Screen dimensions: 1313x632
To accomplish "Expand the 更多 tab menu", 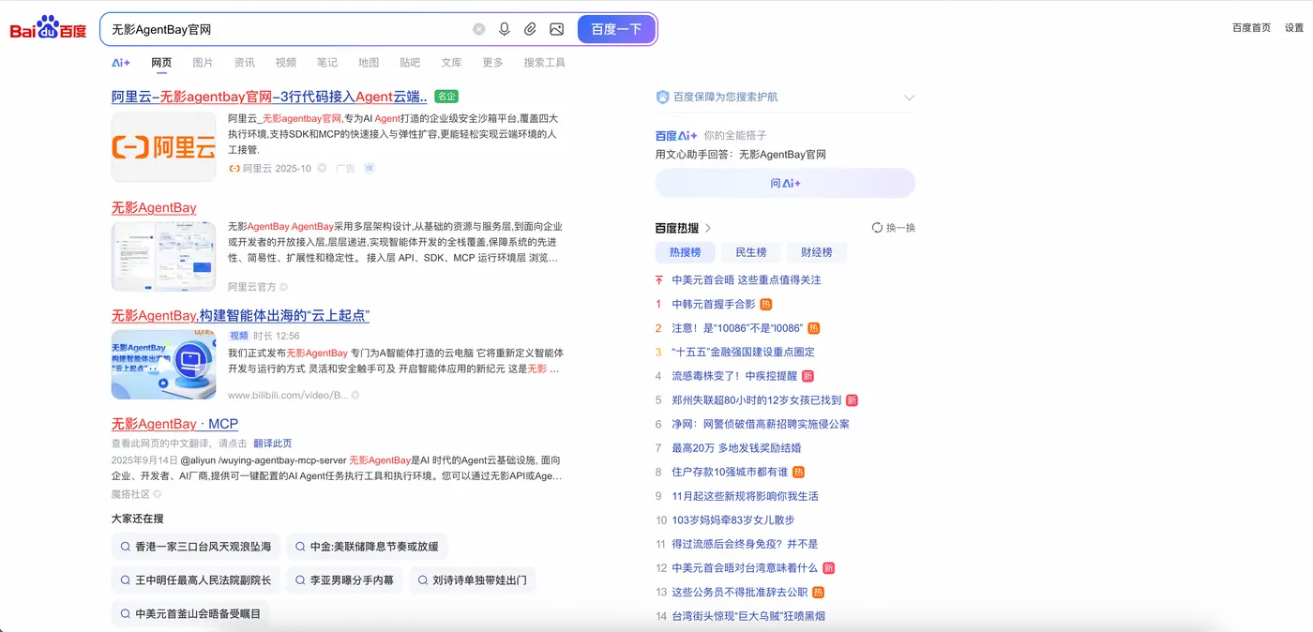I will pos(493,63).
